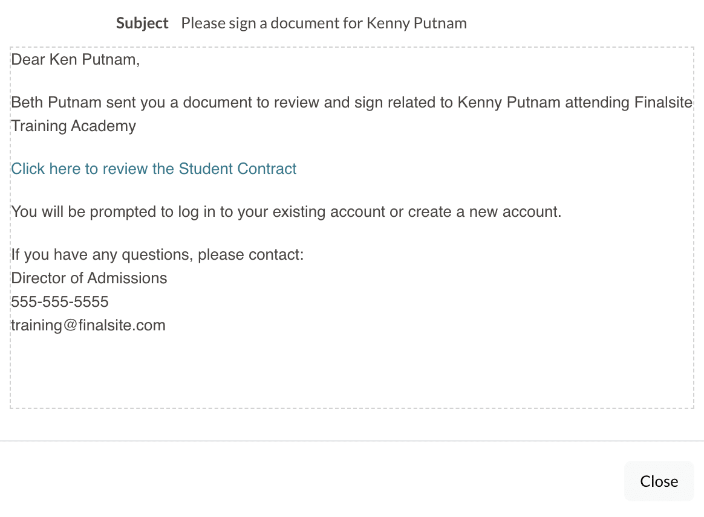Screen dimensions: 704x517
Task: Click the 'Dear Ken Putnam' greeting
Action: [76, 60]
